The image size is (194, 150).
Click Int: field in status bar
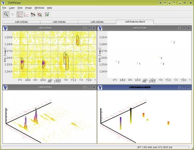[179, 147]
